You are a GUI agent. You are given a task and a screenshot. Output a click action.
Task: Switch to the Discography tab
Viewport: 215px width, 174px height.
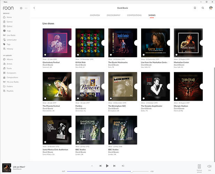114,15
